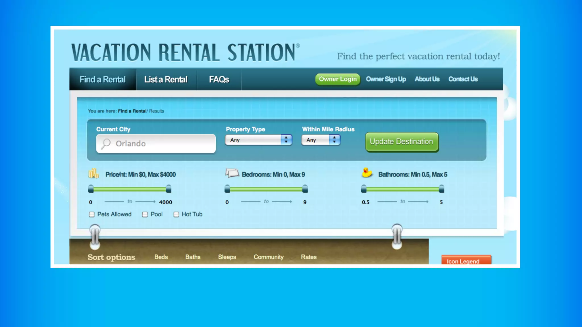
Task: Click the right metal hanger hook
Action: 397,236
